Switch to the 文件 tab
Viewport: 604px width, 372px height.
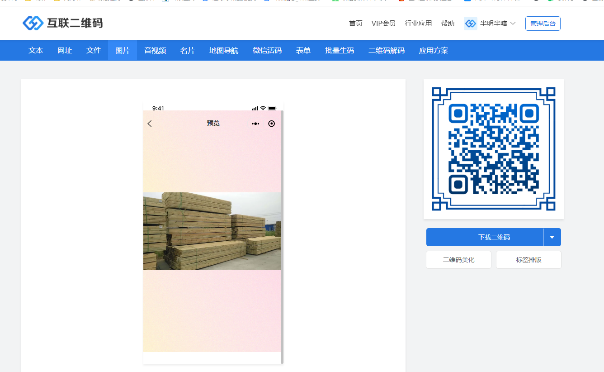click(x=94, y=50)
